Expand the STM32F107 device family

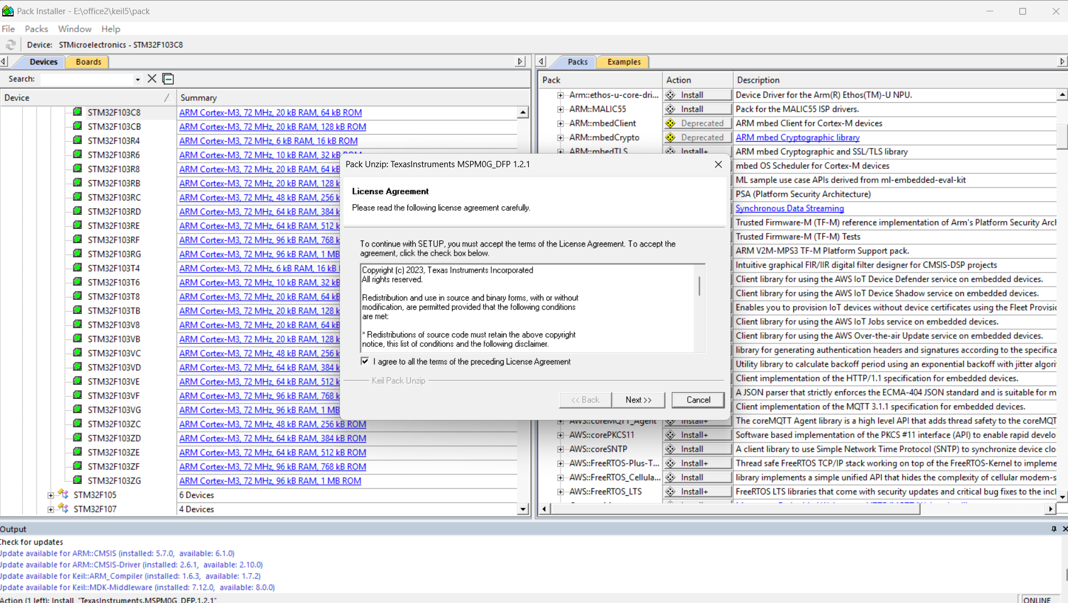51,509
